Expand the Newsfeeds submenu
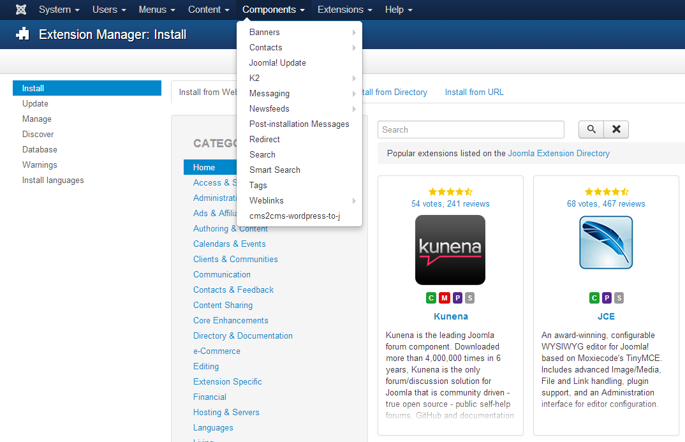 [299, 109]
